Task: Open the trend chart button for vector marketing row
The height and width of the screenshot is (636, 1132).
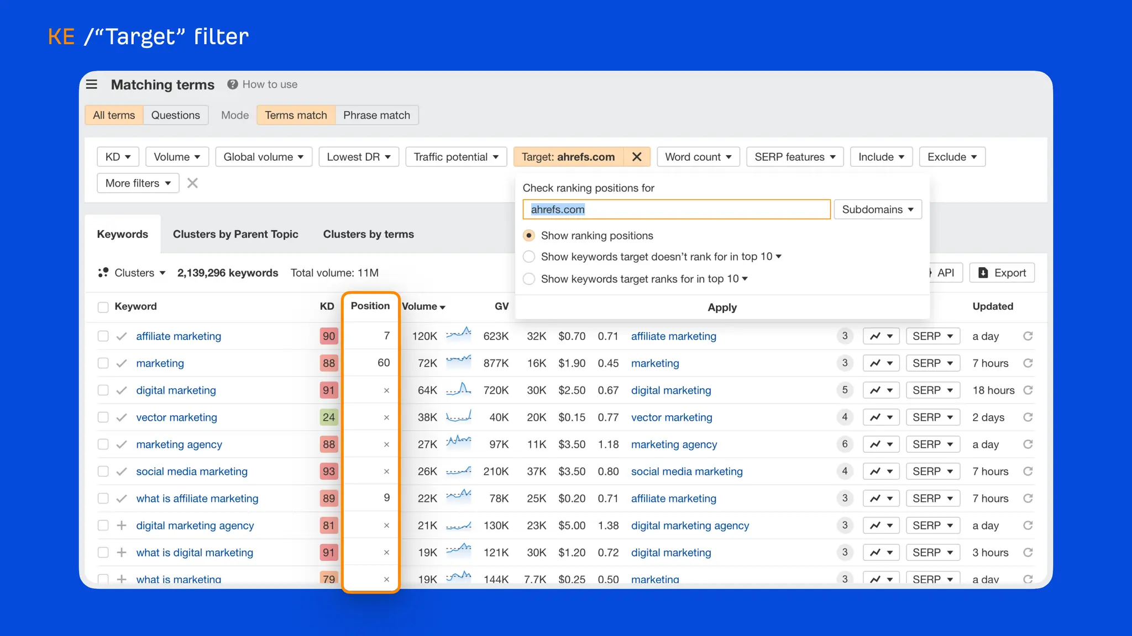Action: pos(882,417)
